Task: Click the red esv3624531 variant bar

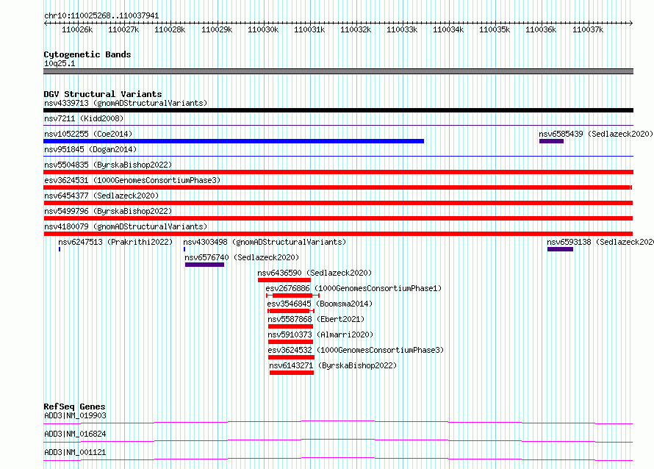Action: pos(338,187)
